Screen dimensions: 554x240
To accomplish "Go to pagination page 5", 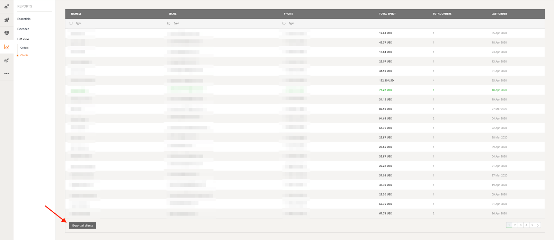I will [532, 225].
